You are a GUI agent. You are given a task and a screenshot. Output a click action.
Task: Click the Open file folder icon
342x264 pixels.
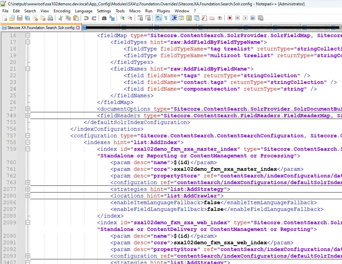(12, 18)
